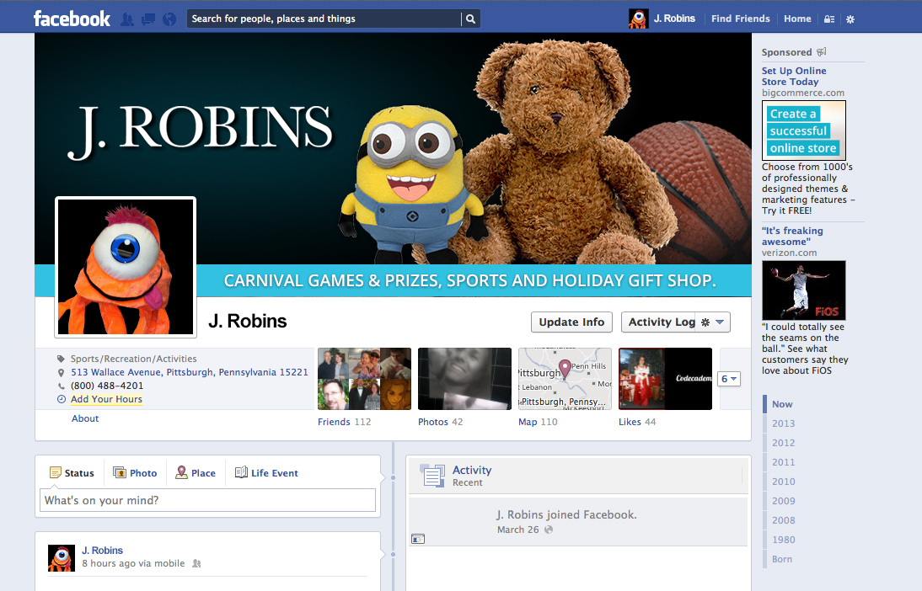Screen dimensions: 922x591
Task: Open notifications globe icon
Action: (x=169, y=19)
